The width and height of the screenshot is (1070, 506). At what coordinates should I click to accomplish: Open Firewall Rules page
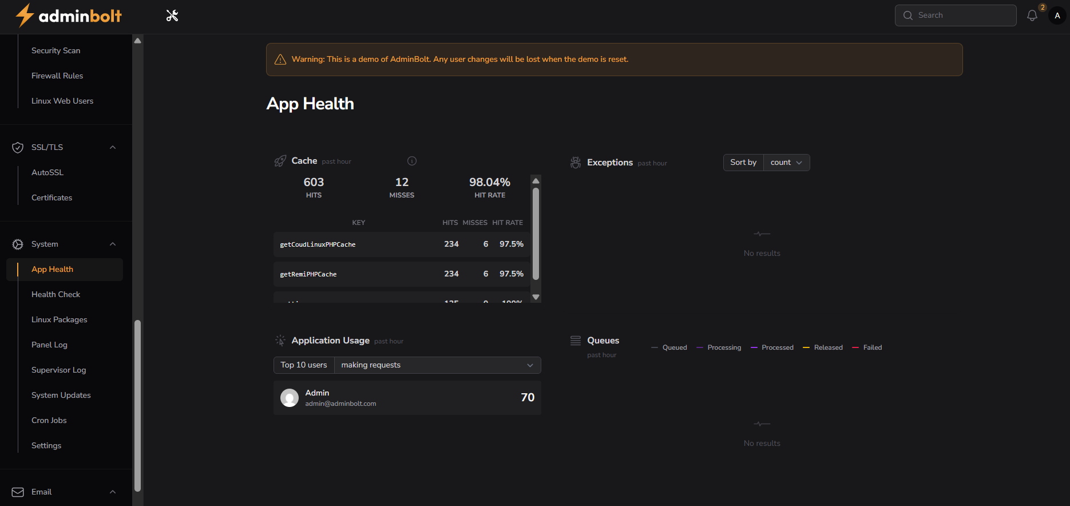click(57, 76)
